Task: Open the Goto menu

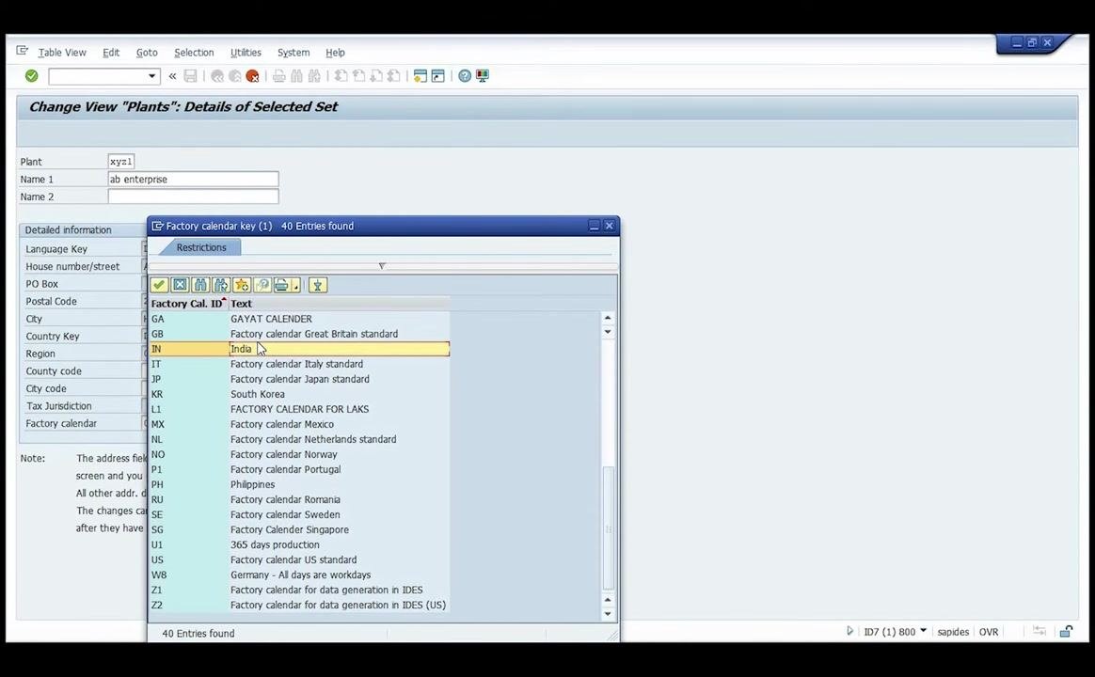Action: tap(147, 53)
